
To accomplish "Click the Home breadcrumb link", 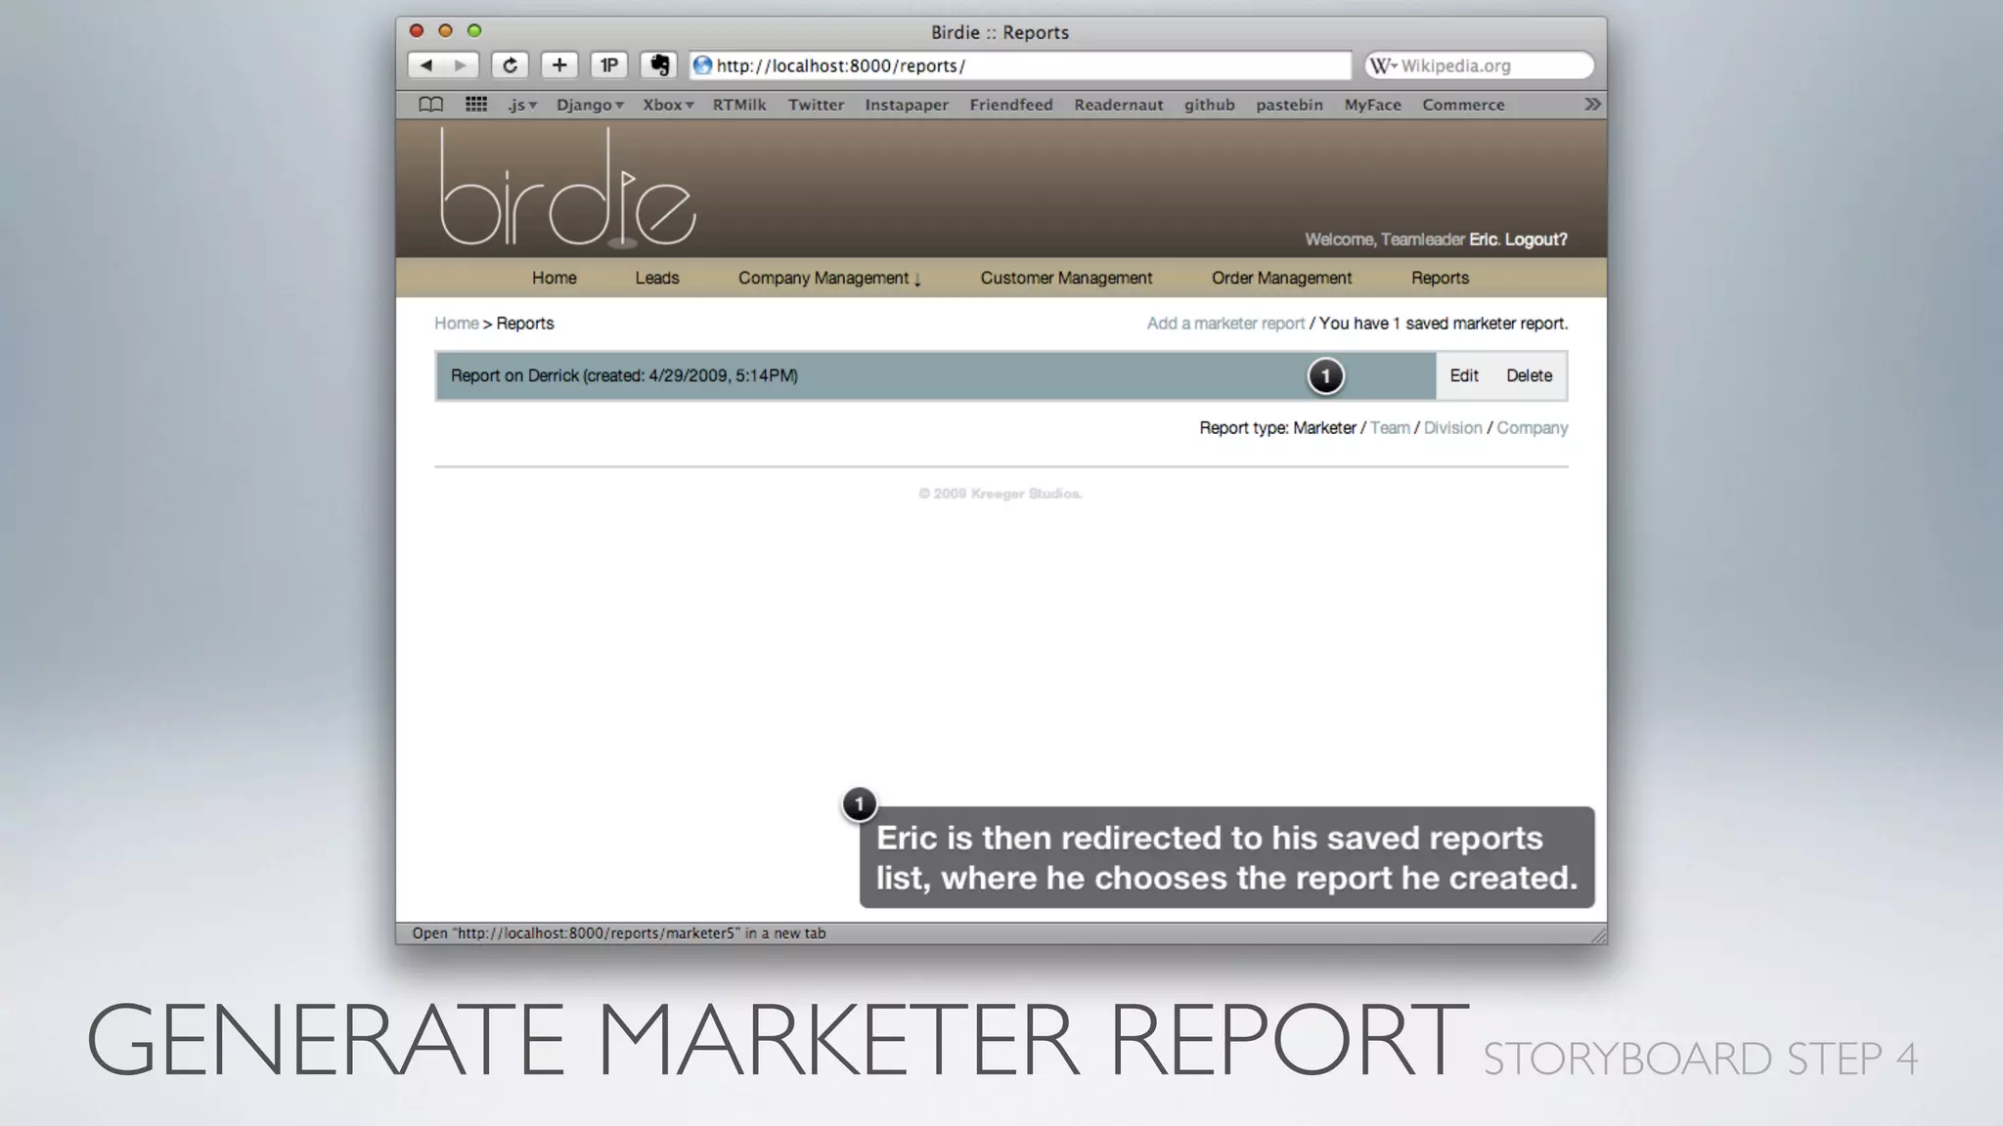I will [x=457, y=324].
